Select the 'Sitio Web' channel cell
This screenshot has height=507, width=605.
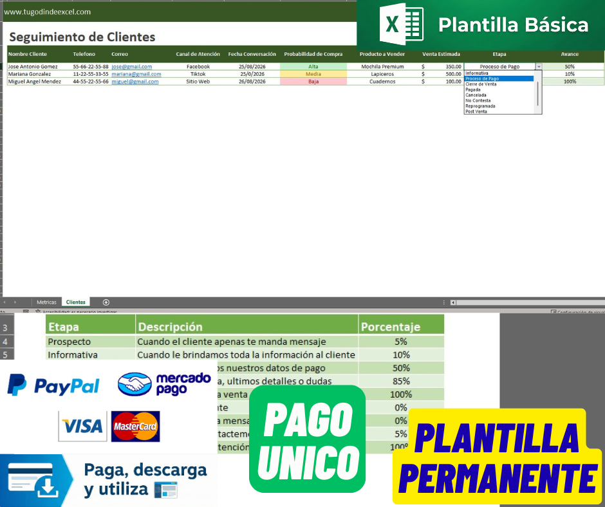tap(198, 82)
